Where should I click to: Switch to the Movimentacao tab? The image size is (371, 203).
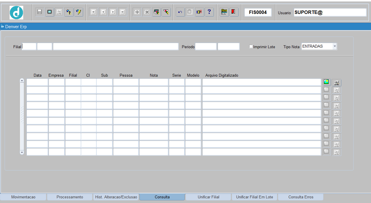(23, 197)
